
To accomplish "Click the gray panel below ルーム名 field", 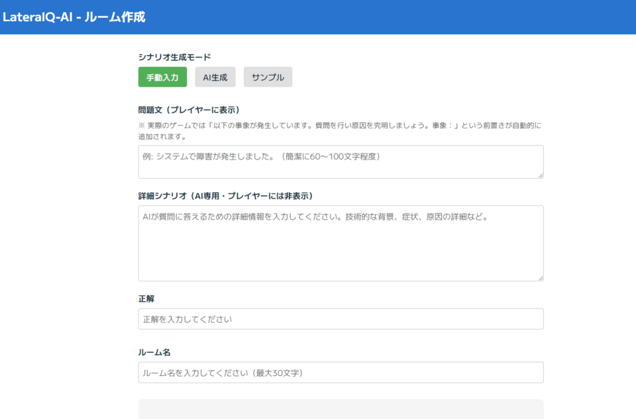I will tap(341, 409).
